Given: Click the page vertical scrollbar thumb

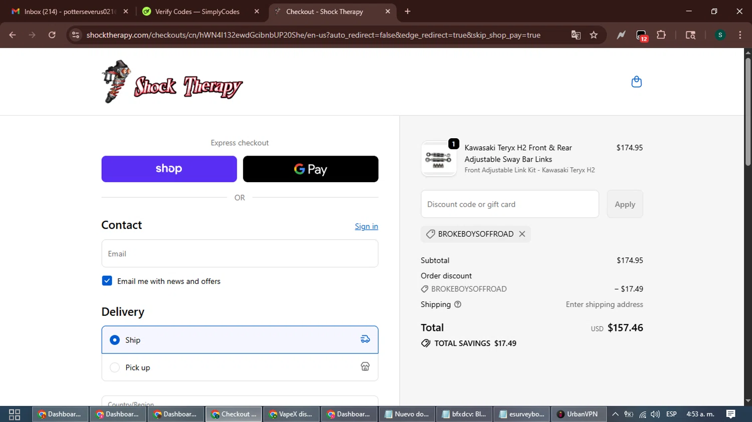Looking at the screenshot, I should tap(747, 112).
